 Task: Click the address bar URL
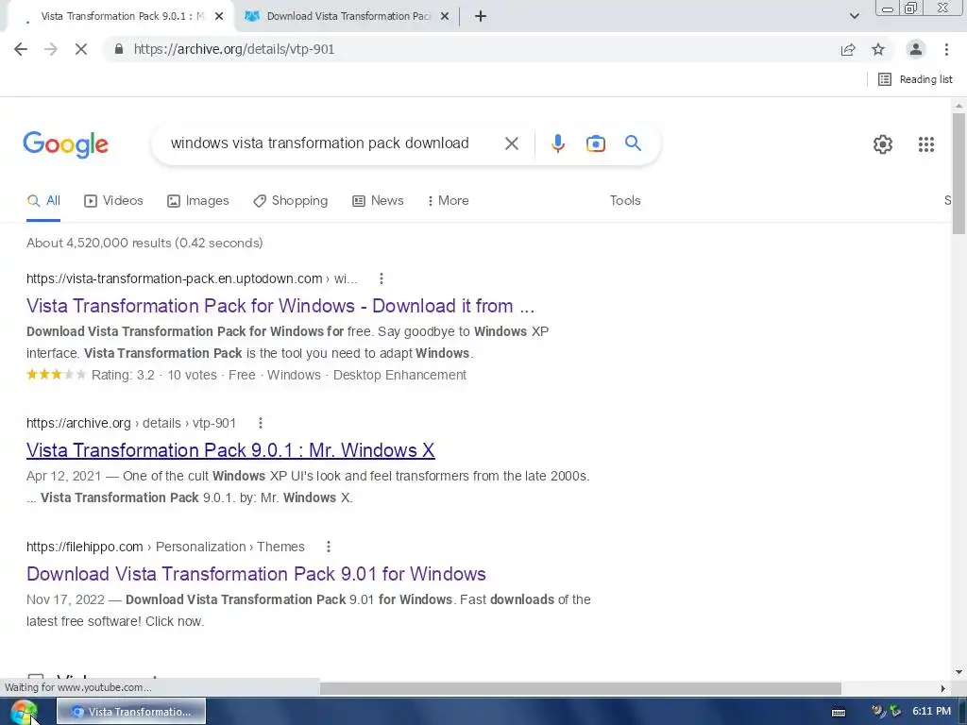pos(234,49)
